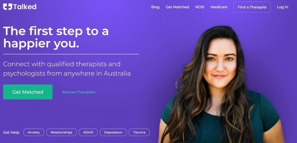Open the Log In link
Image resolution: width=297 pixels, height=143 pixels.
click(282, 7)
